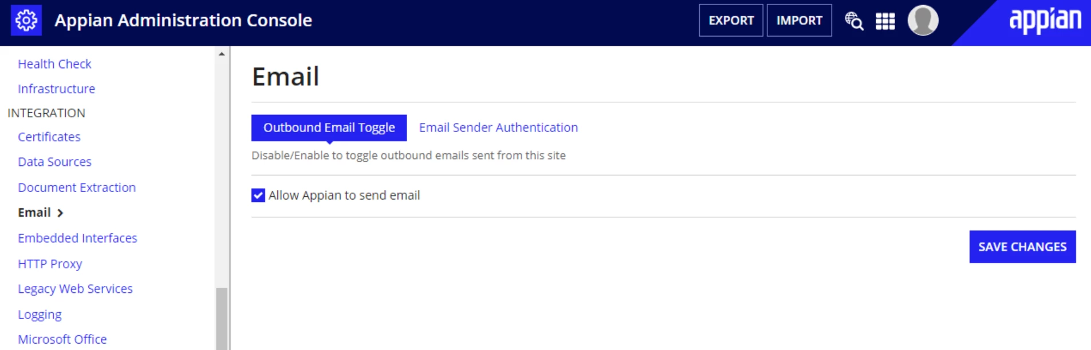This screenshot has height=350, width=1091.
Task: Click the gear Administration Console icon
Action: [x=26, y=21]
